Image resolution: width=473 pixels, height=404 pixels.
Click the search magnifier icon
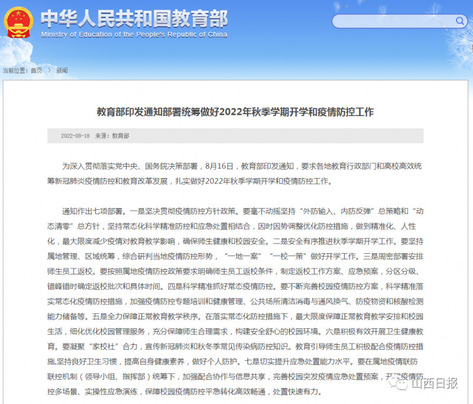461,21
